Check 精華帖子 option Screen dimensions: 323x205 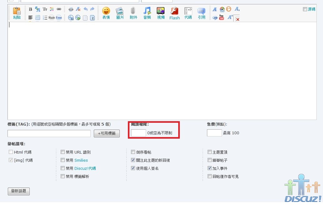[209, 160]
